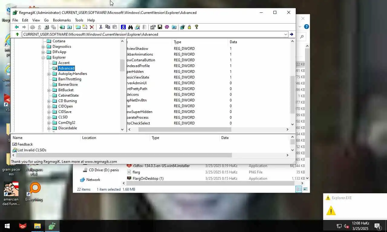Open the notification center taskbar icon

[378, 226]
